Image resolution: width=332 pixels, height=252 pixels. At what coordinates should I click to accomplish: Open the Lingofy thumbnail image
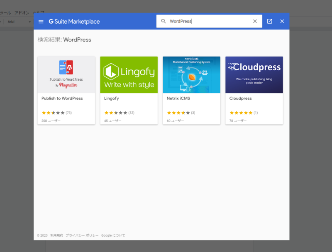click(x=129, y=75)
